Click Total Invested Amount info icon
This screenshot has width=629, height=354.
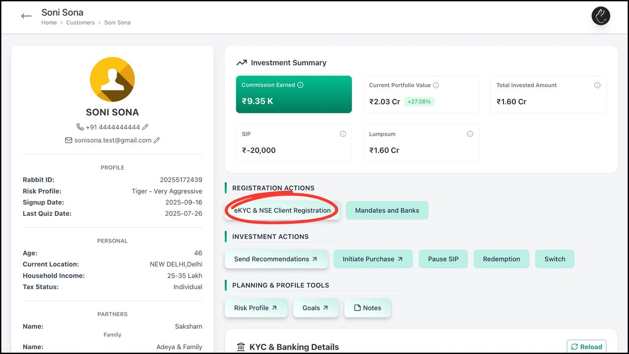pyautogui.click(x=597, y=85)
